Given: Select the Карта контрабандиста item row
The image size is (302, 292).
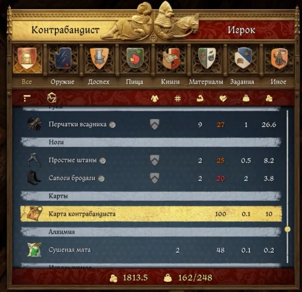Looking at the screenshot, I should [x=151, y=214].
